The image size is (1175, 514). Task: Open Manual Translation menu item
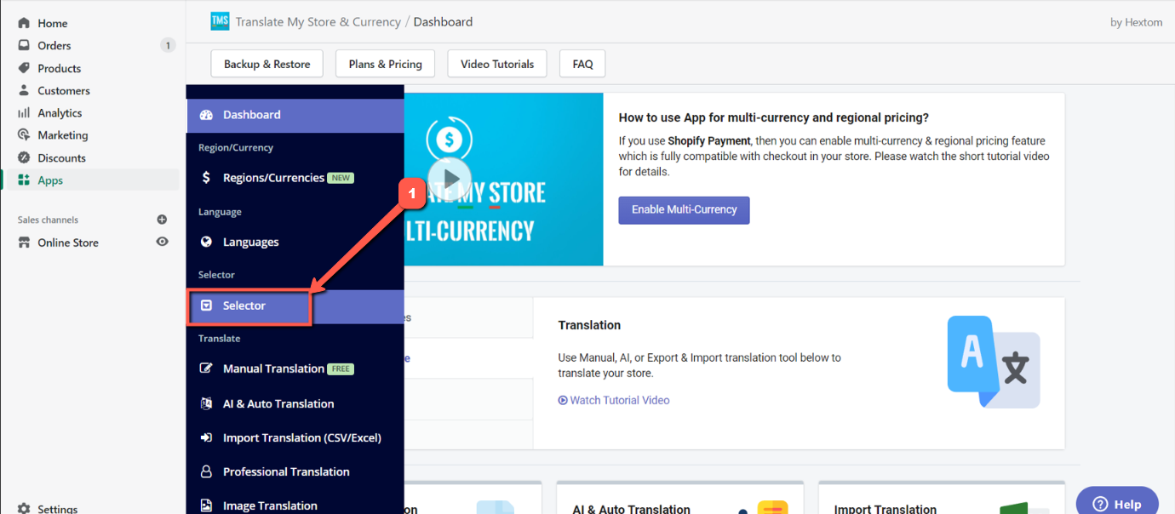click(x=295, y=368)
